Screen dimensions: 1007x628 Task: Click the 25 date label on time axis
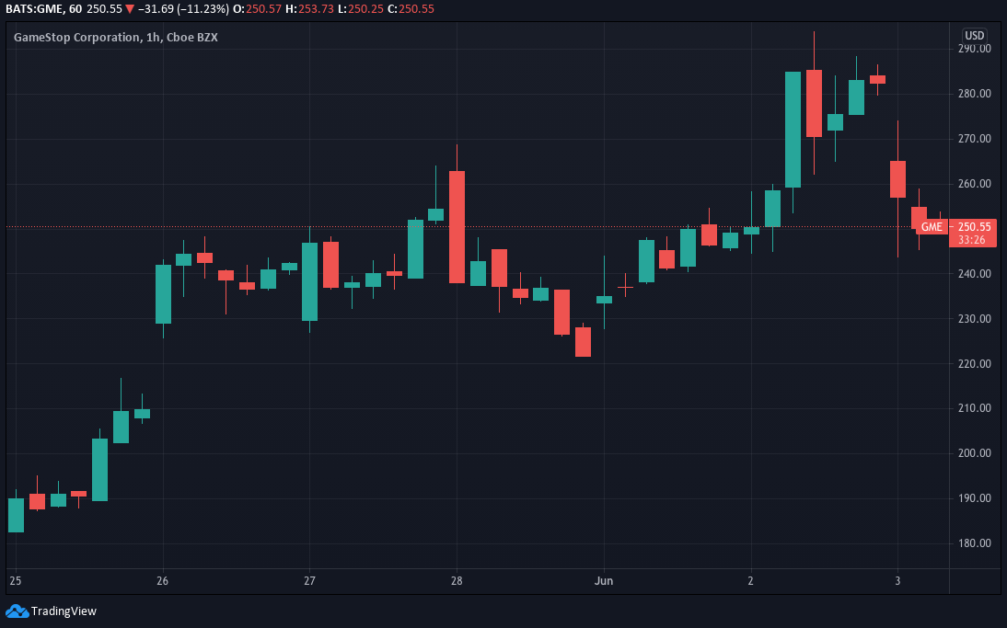click(x=16, y=581)
